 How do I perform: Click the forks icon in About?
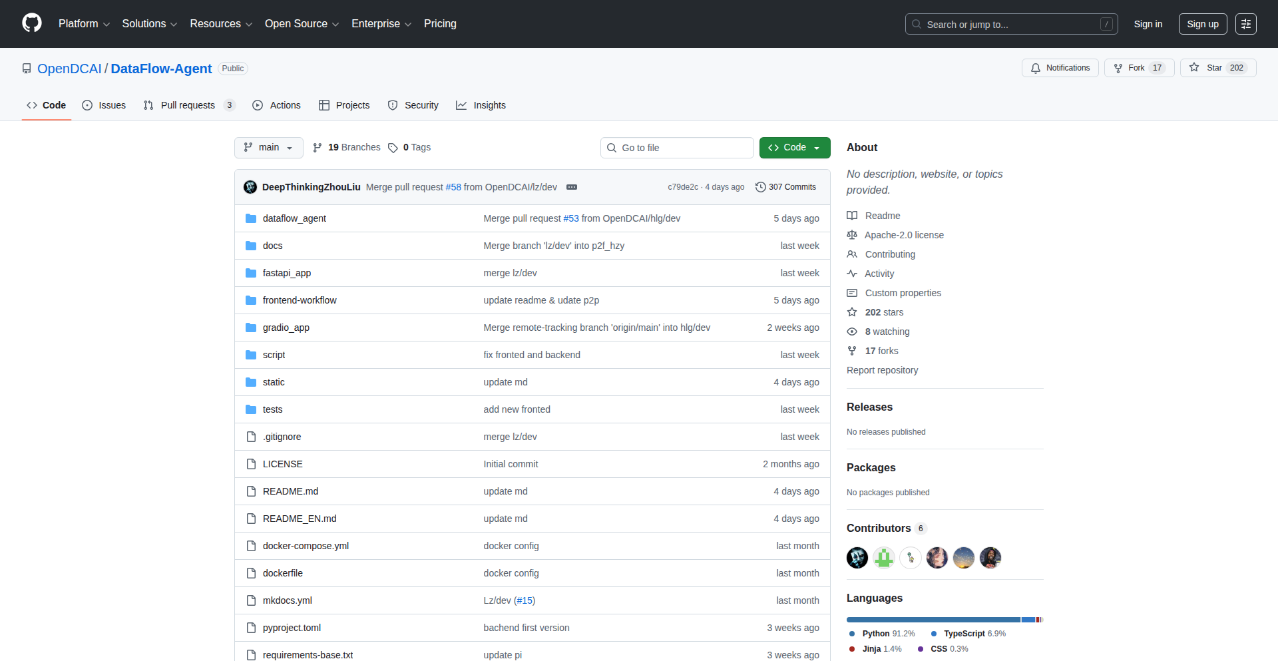pos(852,351)
